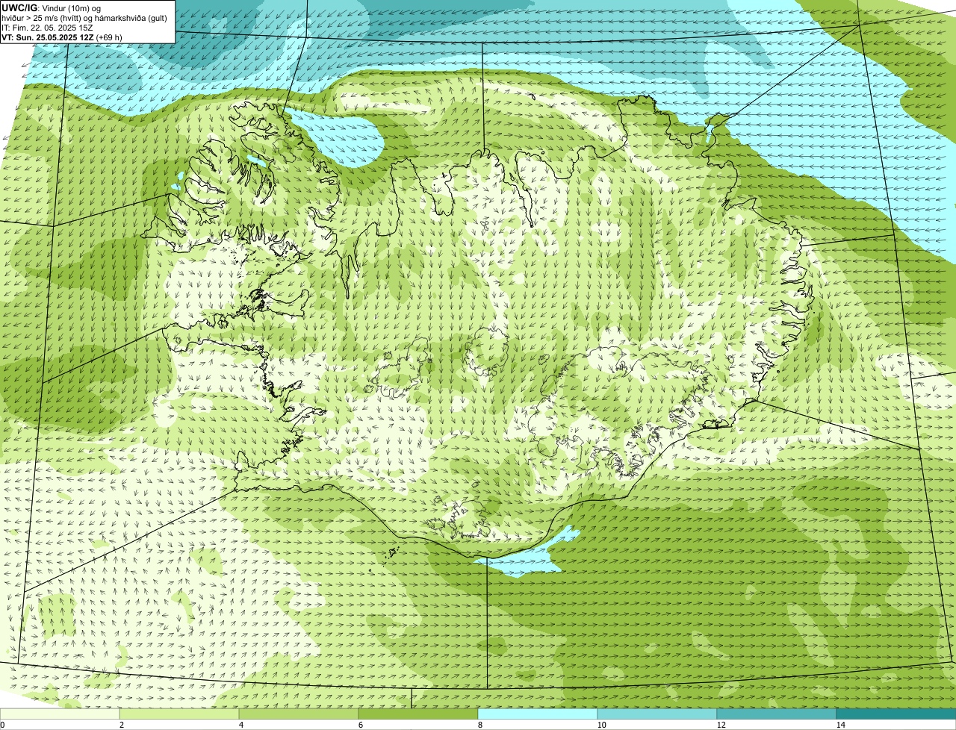
Task: Click the valid time 'VT: Sun. 25.05.2025 12Z'
Action: [48, 37]
